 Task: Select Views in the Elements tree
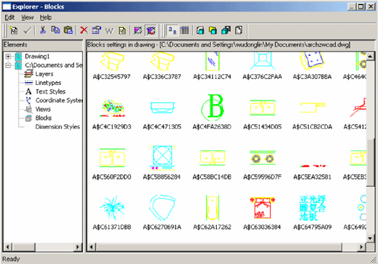click(x=43, y=109)
